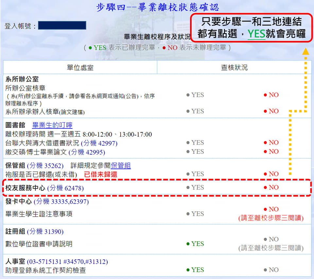Viewport: 314px width, 279px height.
Task: Click the yellow dotted arrow head
Action: (305, 51)
